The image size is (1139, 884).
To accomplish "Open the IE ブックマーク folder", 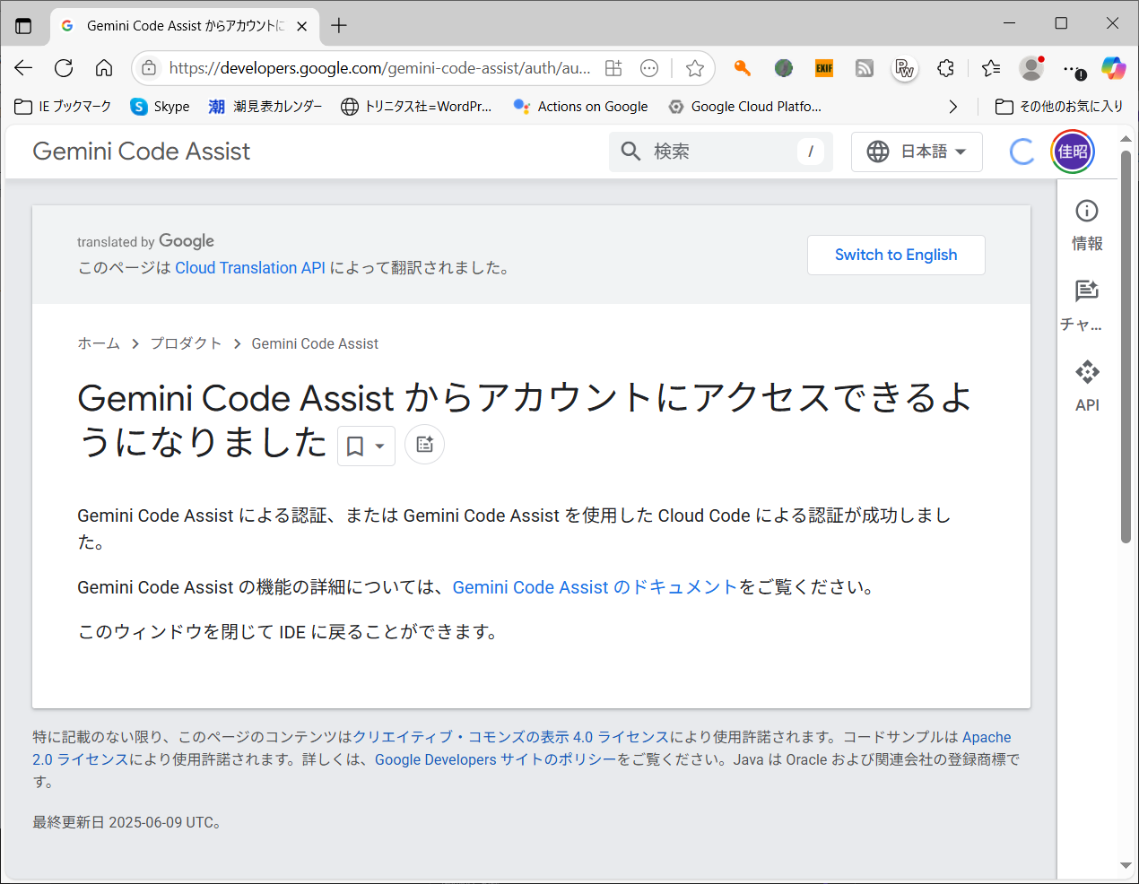I will [63, 107].
